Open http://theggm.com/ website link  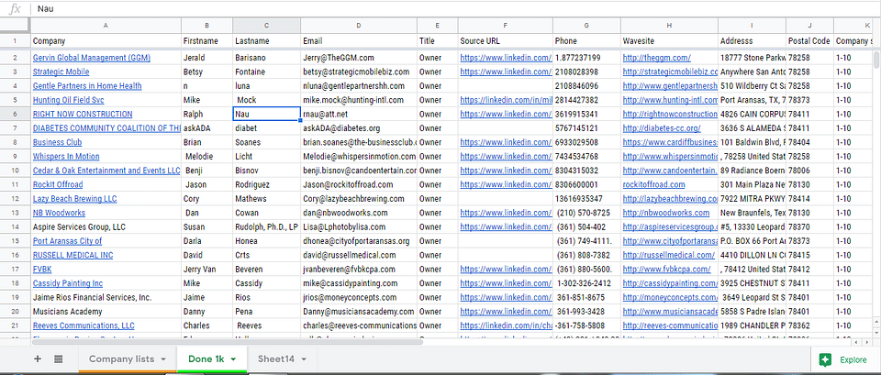[x=656, y=58]
